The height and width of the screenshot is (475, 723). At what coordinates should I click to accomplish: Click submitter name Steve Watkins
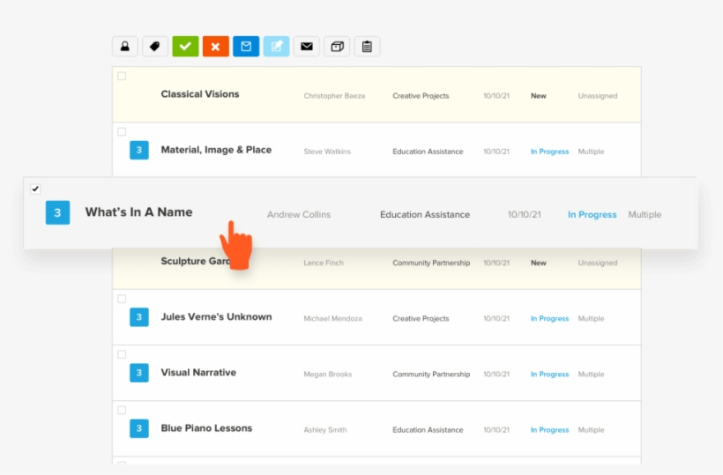pyautogui.click(x=327, y=152)
